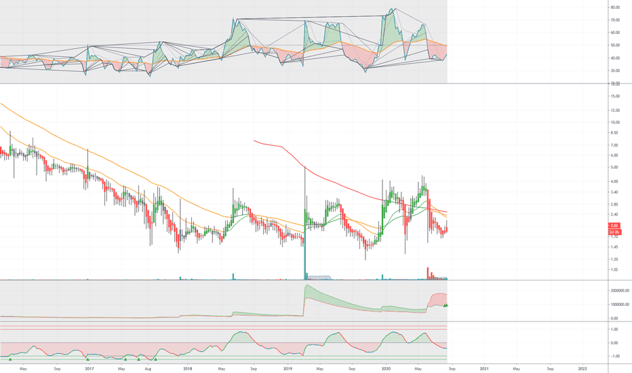Click the 12.00 price axis label
The image size is (632, 373).
tap(614, 110)
